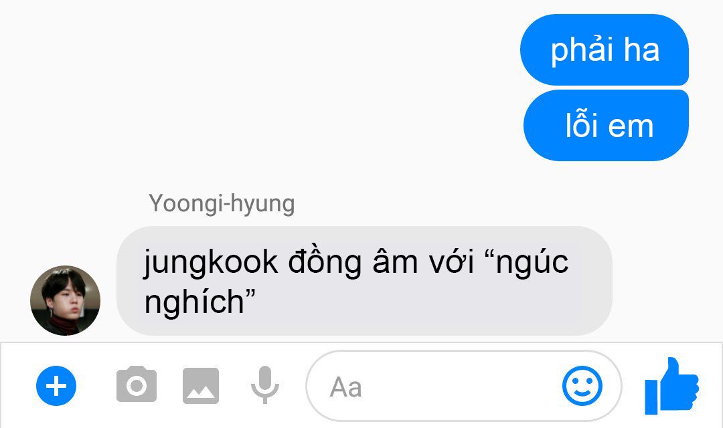Select the gray message from Yoongi-hyung
723x428 pixels.
[364, 281]
